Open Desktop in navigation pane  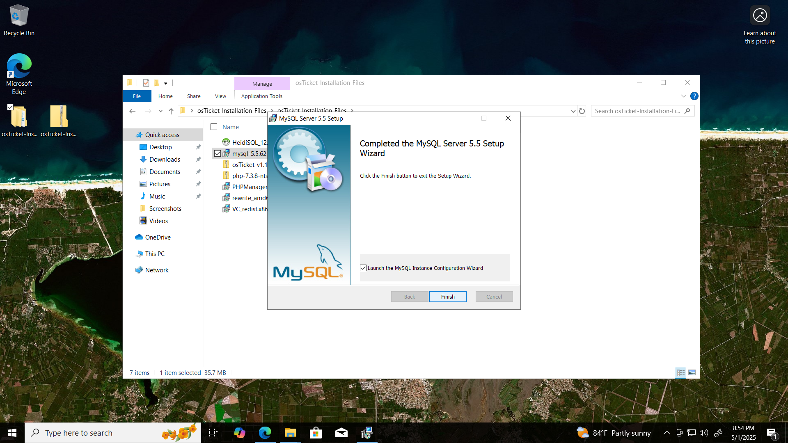pos(160,147)
